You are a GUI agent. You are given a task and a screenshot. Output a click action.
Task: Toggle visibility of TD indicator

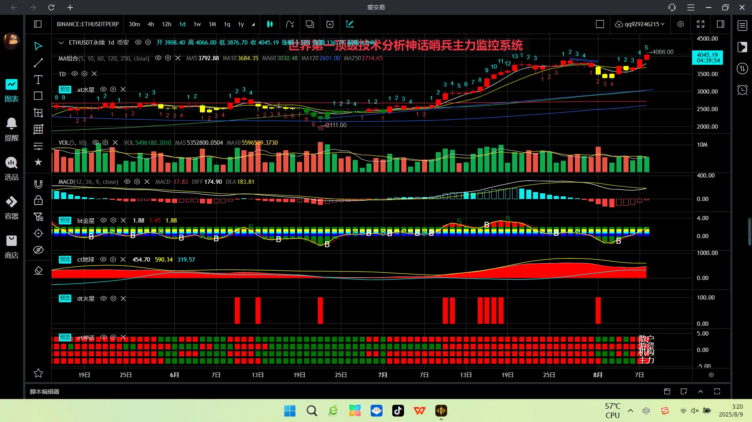(x=74, y=74)
